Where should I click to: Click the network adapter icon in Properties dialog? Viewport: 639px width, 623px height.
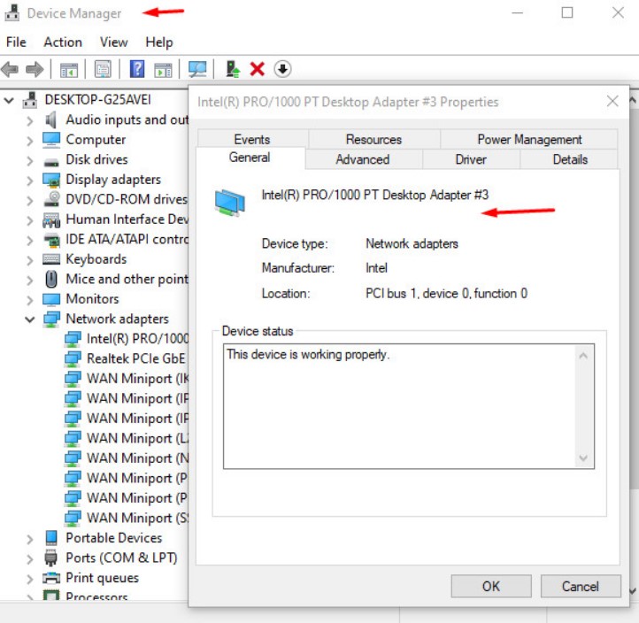[229, 202]
